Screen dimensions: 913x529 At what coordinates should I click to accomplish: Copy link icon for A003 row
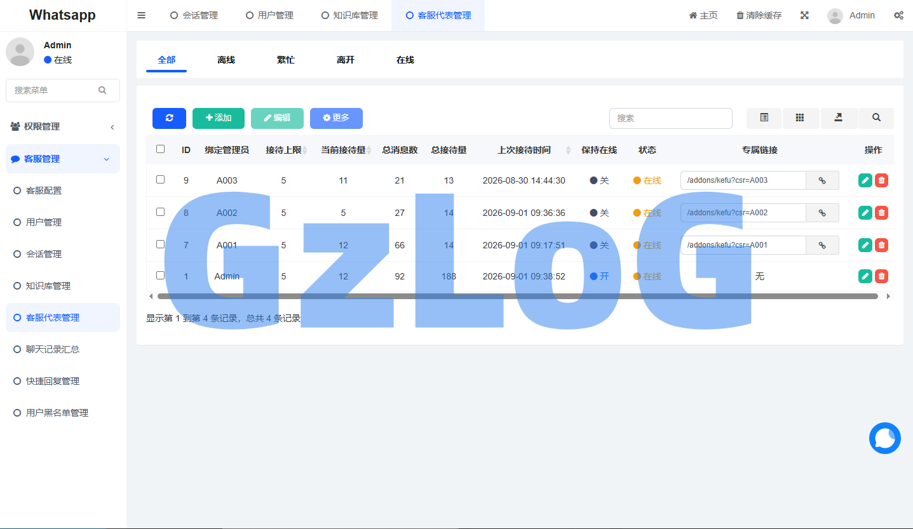pyautogui.click(x=822, y=180)
